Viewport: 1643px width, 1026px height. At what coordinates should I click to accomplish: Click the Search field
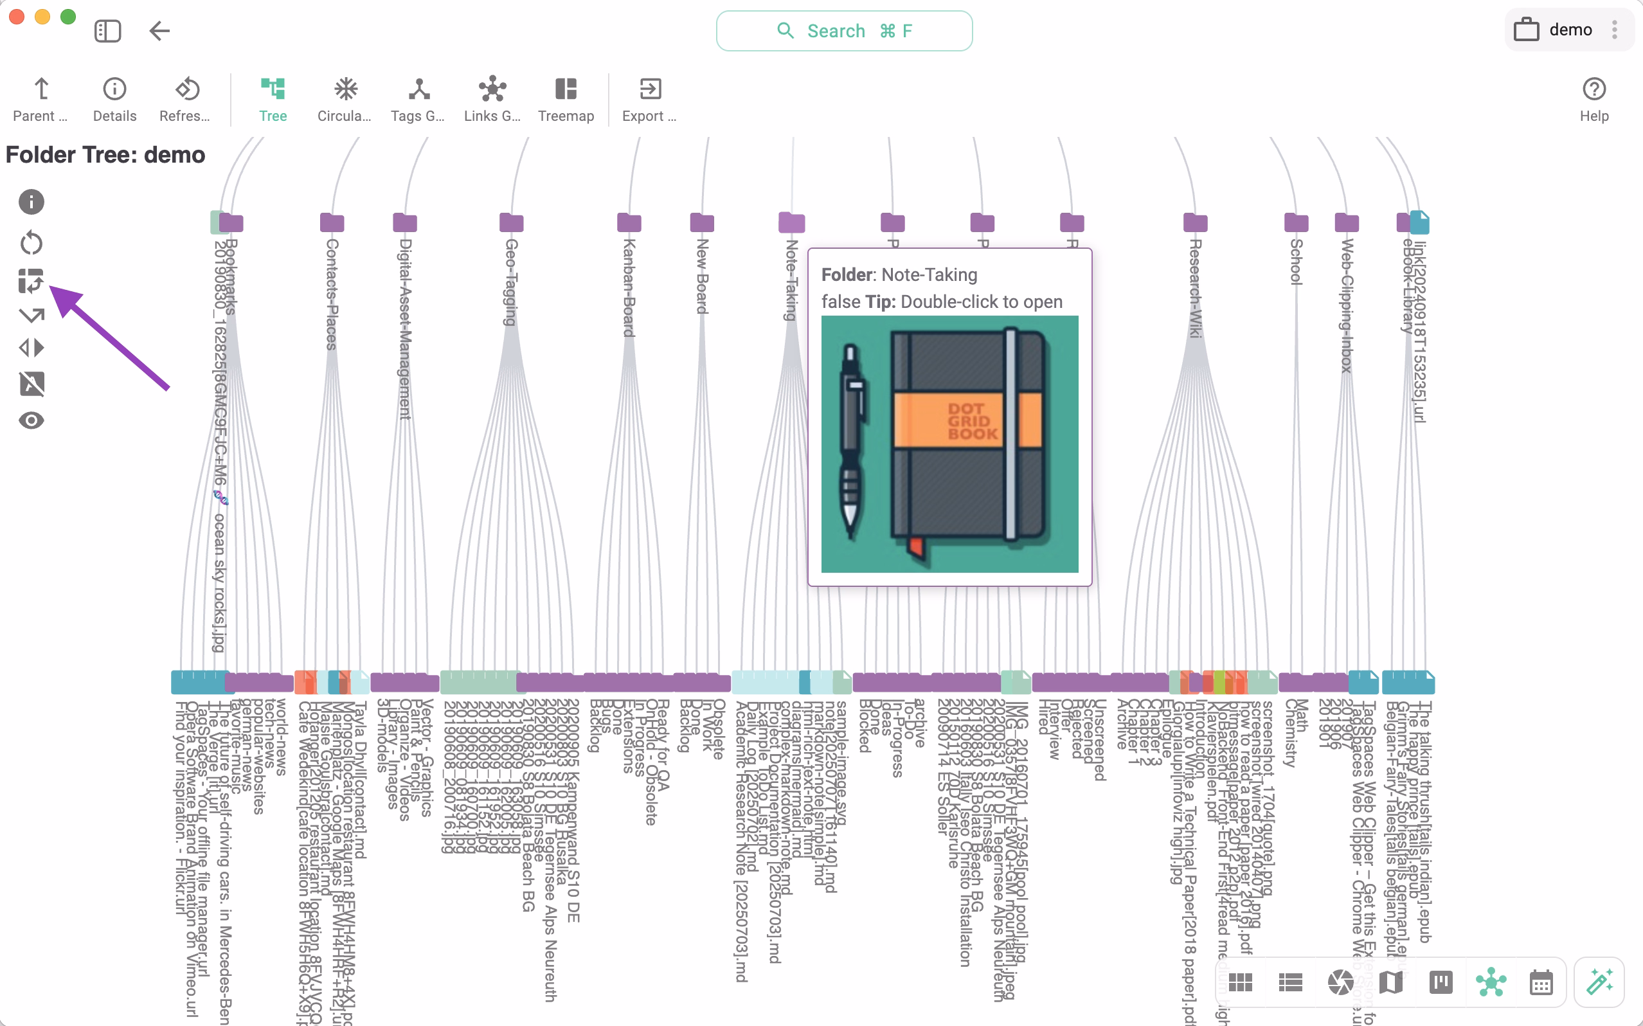(843, 31)
